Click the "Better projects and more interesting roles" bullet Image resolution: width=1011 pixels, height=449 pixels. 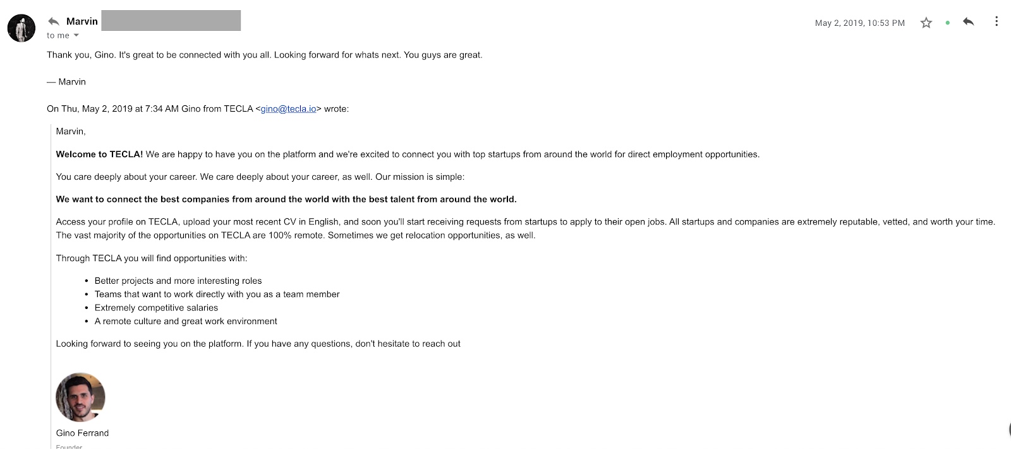coord(178,281)
